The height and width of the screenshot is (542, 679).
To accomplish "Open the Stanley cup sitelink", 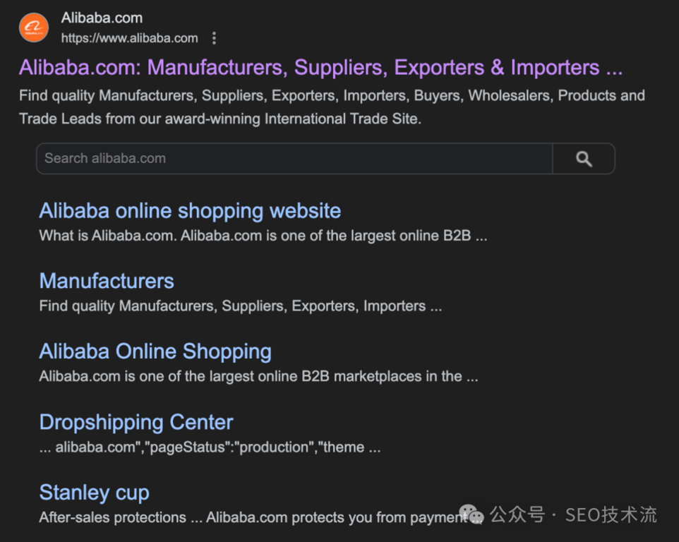I will pyautogui.click(x=95, y=493).
